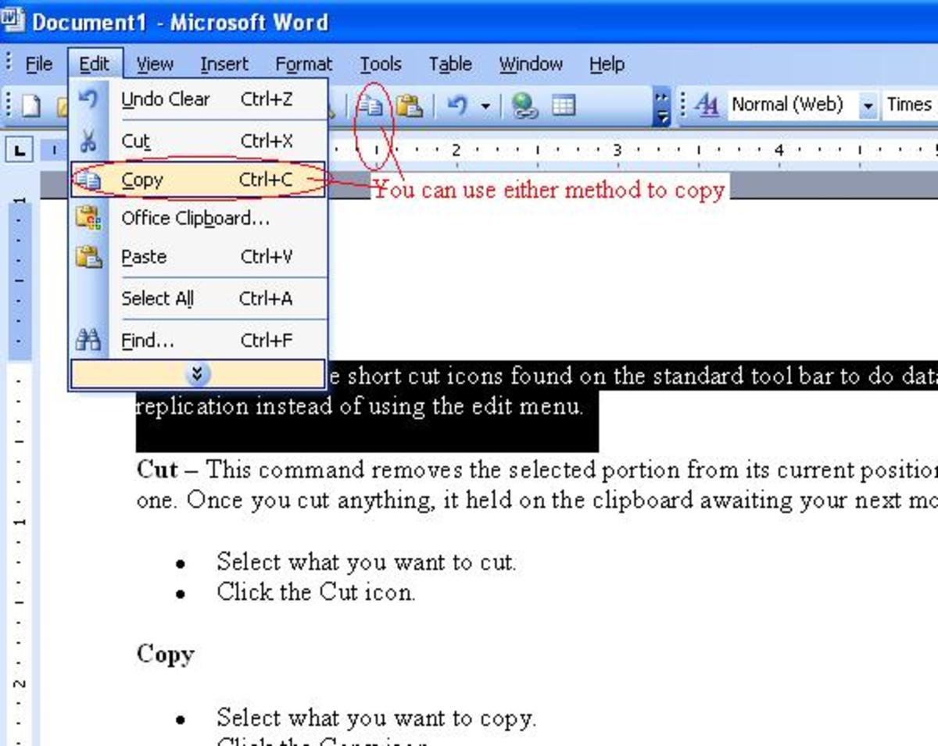Viewport: 938px width, 746px height.
Task: Click the New Blank Document icon
Action: [x=30, y=105]
